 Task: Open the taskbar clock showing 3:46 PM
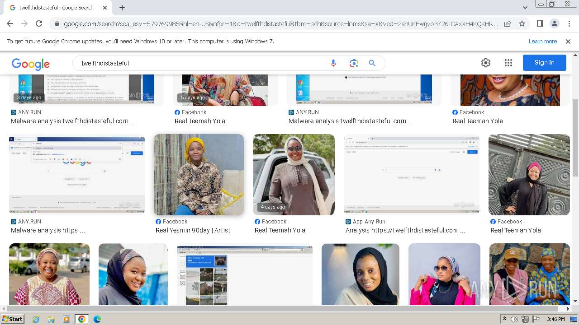[555, 319]
